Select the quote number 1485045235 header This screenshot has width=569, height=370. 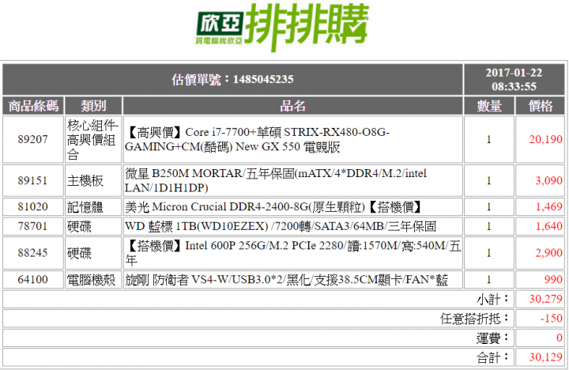(x=232, y=79)
